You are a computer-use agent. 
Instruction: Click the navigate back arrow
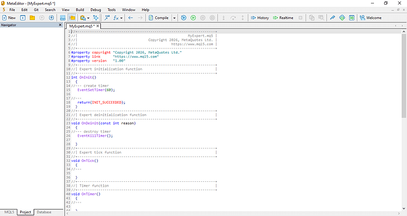coord(130,18)
